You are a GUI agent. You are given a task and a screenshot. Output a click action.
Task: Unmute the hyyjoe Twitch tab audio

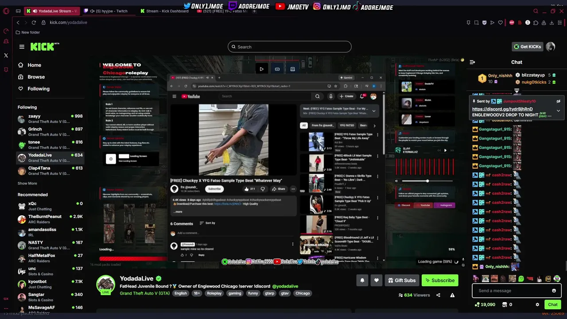[x=92, y=11]
